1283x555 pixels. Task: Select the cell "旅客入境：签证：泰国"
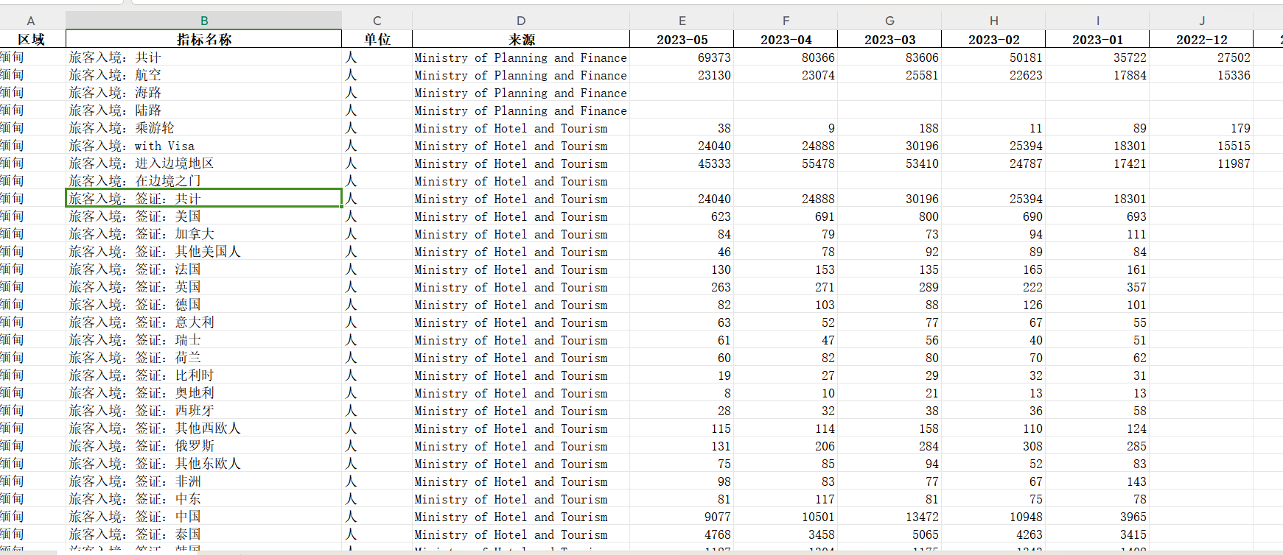tap(204, 534)
